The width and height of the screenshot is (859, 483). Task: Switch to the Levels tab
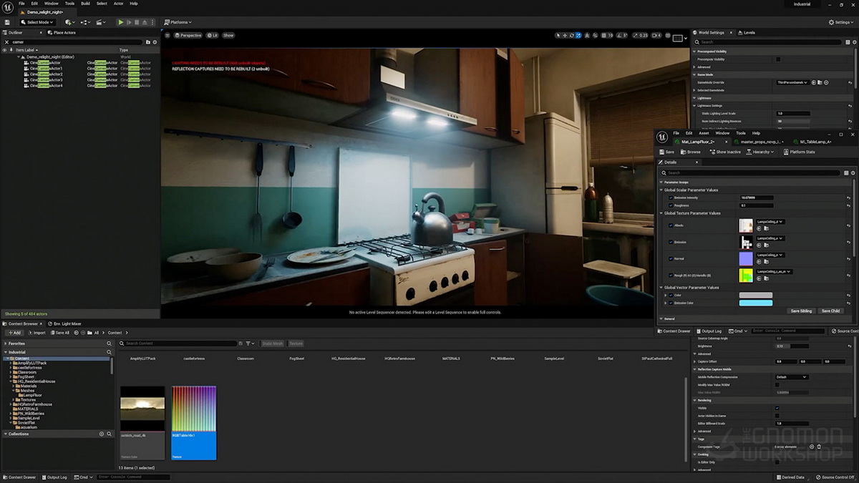pos(747,32)
